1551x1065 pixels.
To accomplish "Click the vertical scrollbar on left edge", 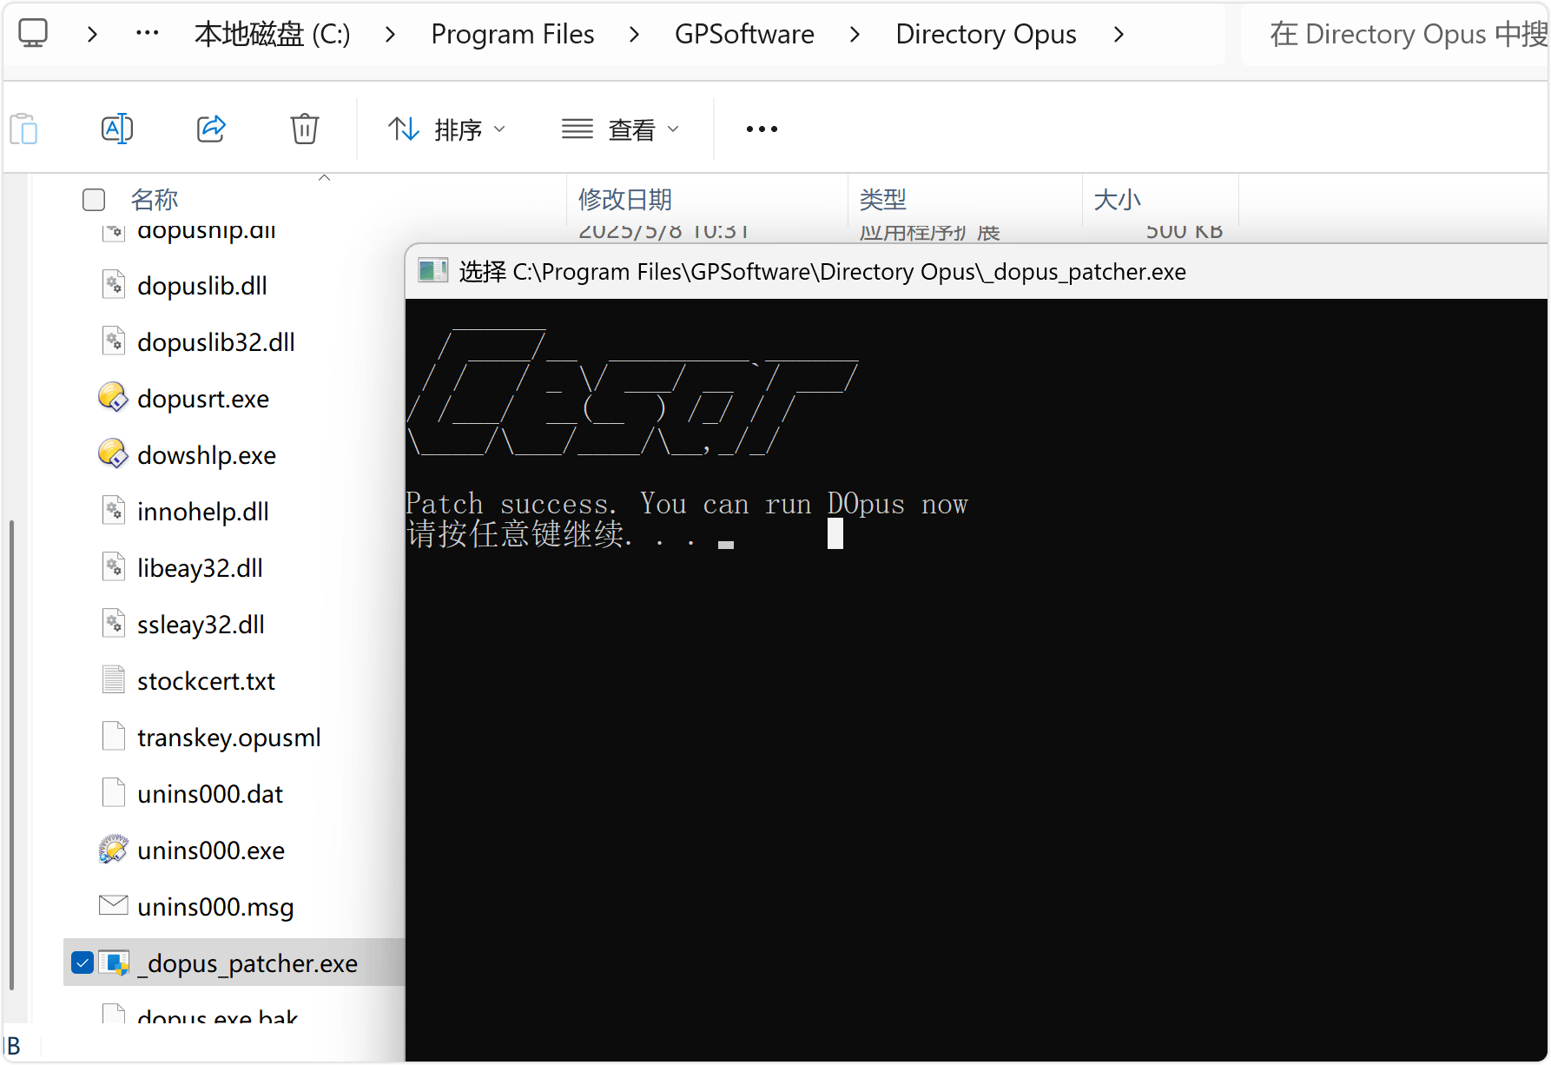I will (x=11, y=754).
